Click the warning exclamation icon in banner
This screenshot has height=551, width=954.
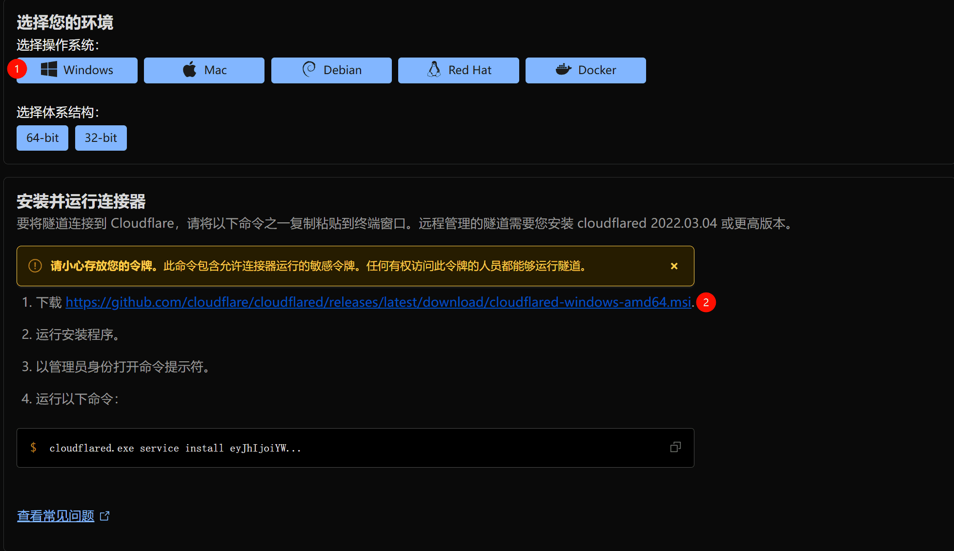click(35, 266)
